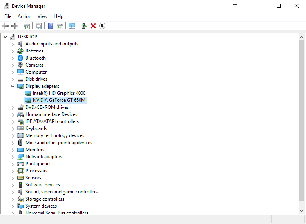Viewport: 306px width, 224px height.
Task: Click Show/Hide Console Tree toolbar icon
Action: (27, 26)
